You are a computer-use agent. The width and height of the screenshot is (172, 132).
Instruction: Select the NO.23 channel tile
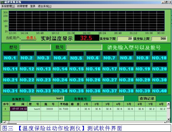pyautogui.click(x=44, y=78)
